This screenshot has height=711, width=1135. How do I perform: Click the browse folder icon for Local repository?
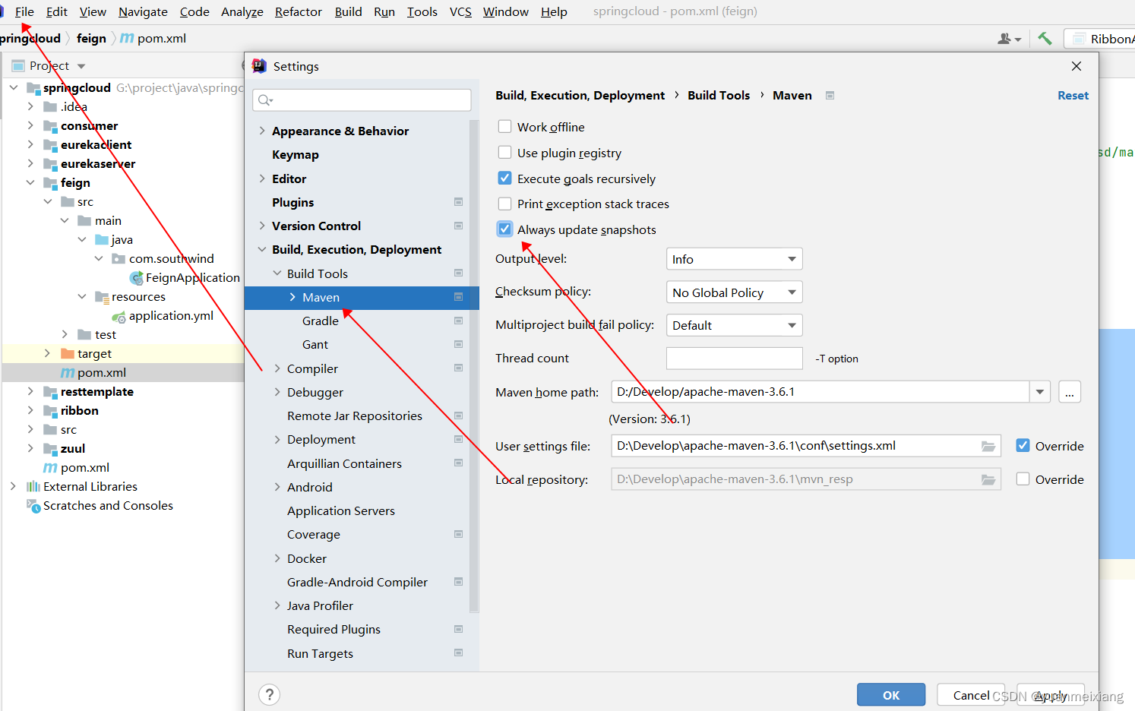(x=988, y=479)
